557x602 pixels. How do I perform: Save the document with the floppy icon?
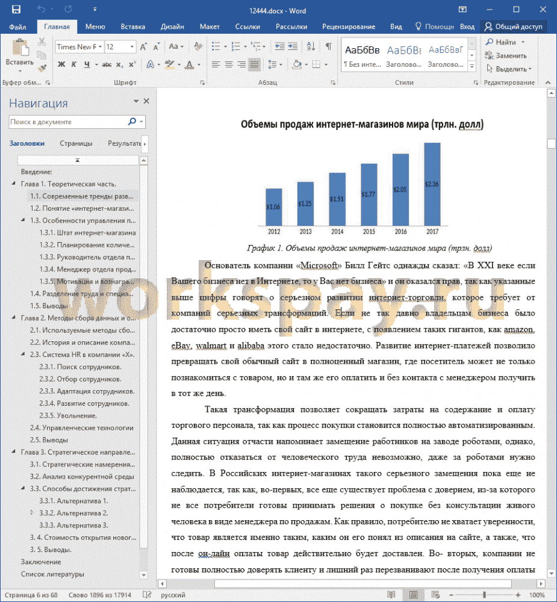pos(16,10)
